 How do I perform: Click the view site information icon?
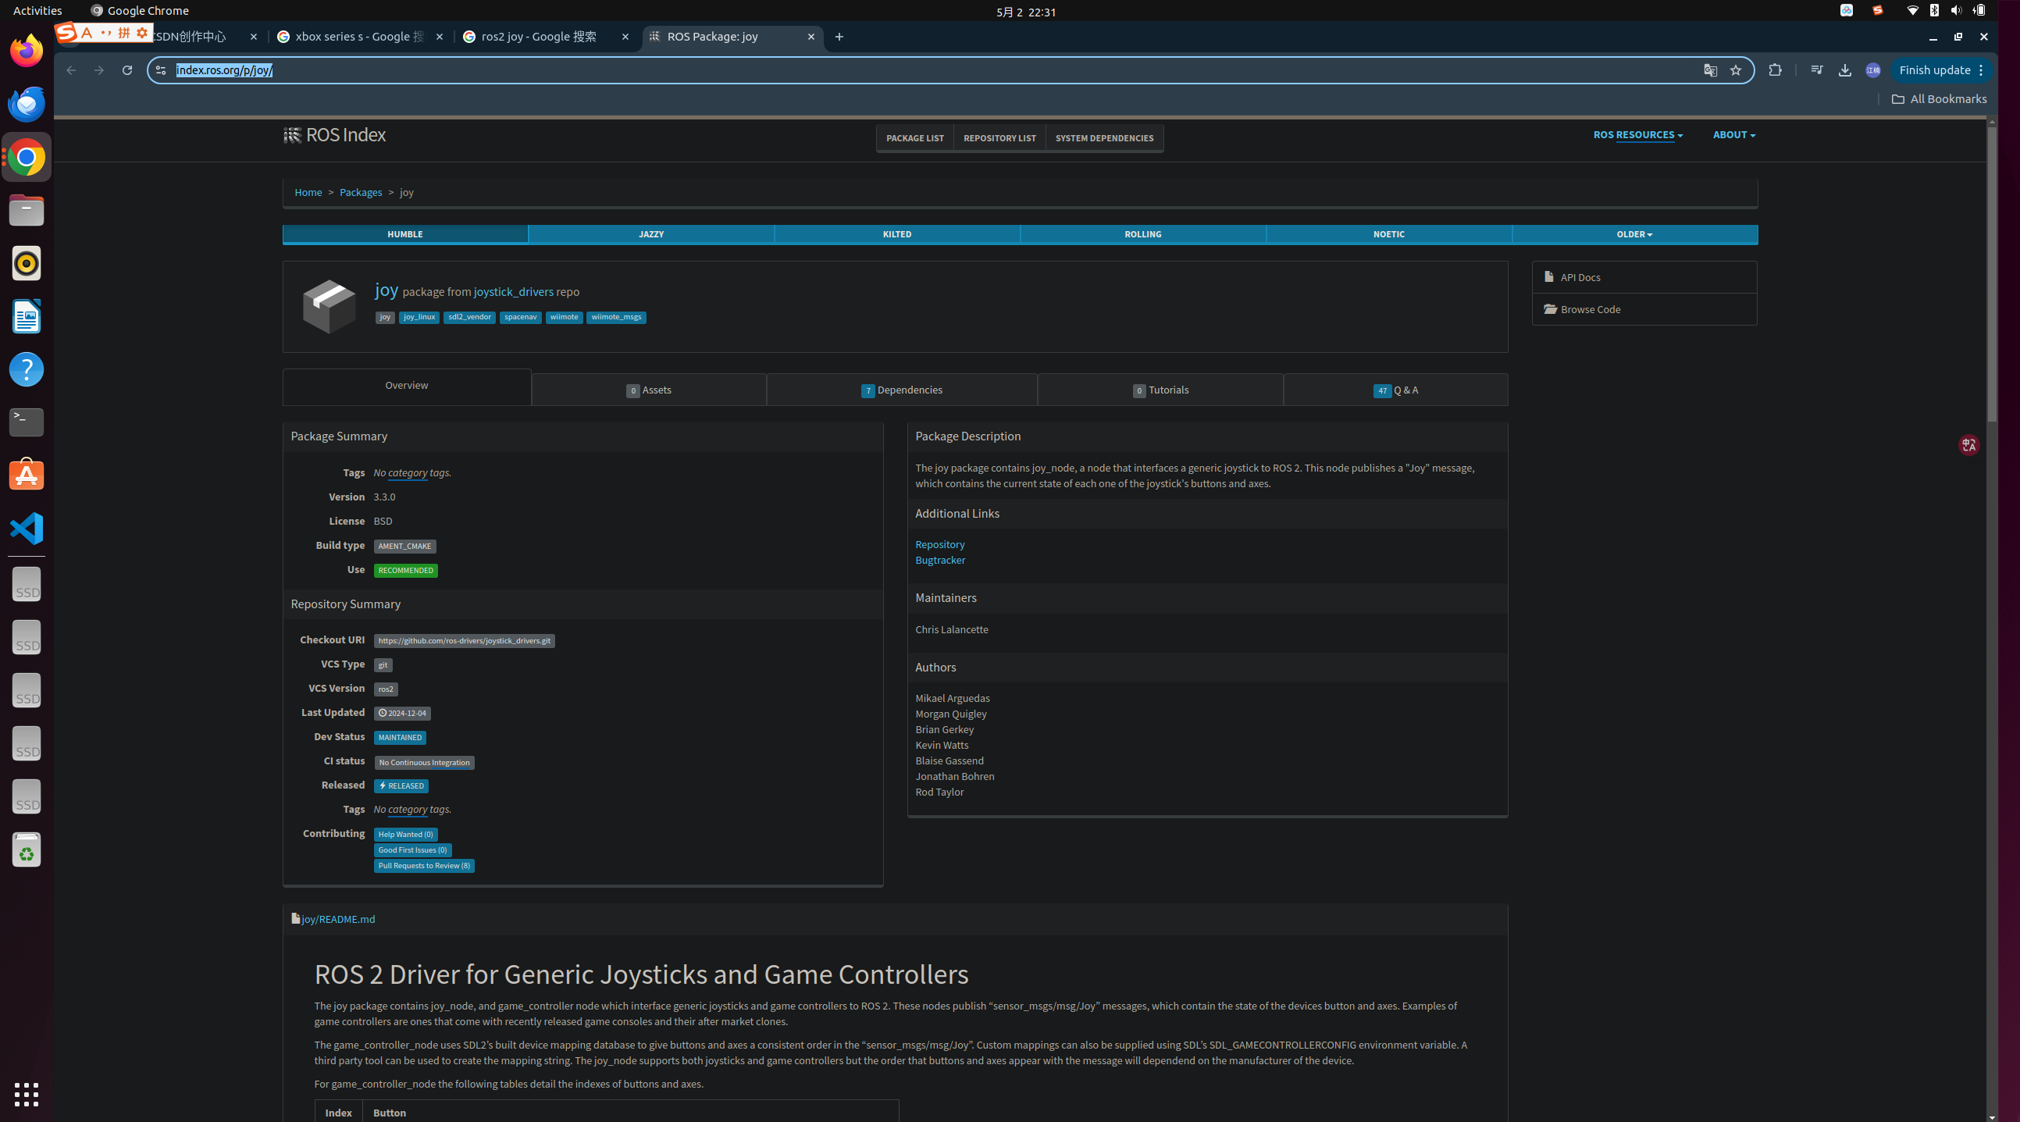pos(161,70)
